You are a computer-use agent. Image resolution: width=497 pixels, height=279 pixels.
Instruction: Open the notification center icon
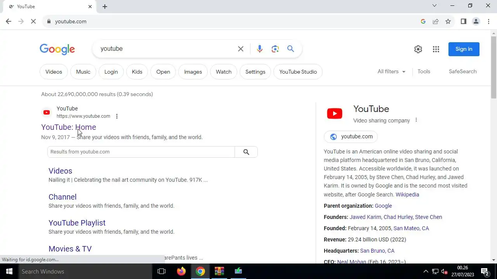tap(485, 271)
